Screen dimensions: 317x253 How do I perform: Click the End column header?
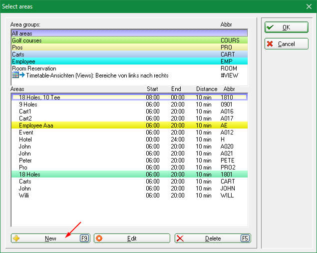[x=176, y=89]
